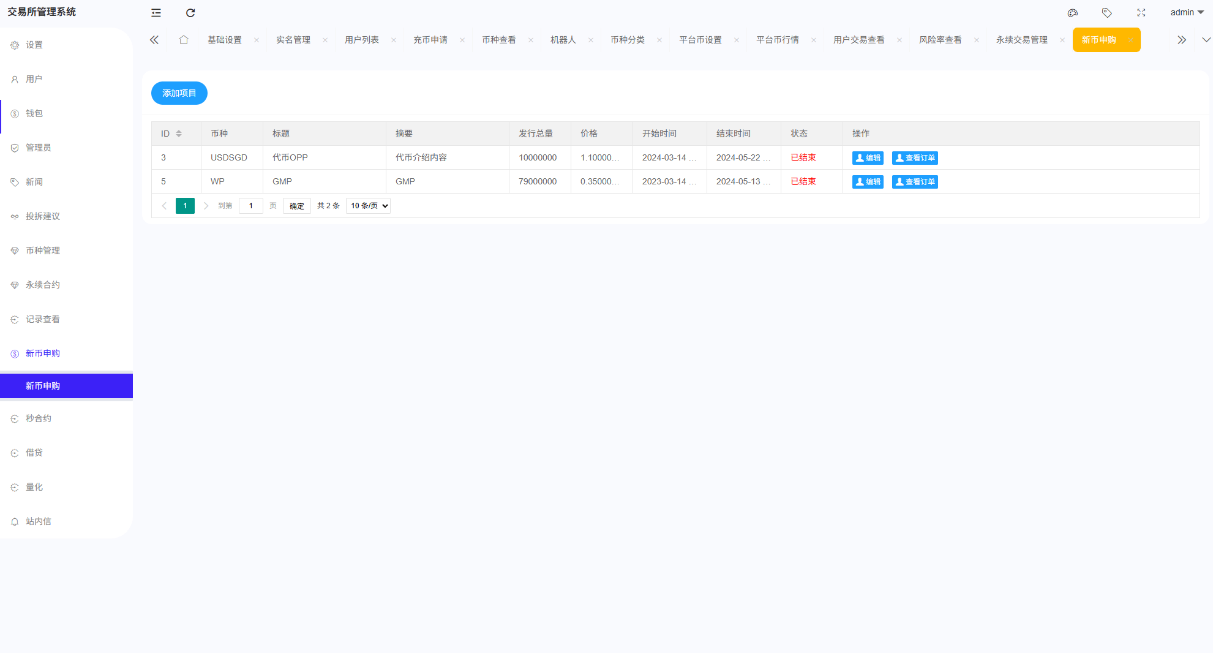The height and width of the screenshot is (653, 1213).
Task: Collapse the sidebar menu icon
Action: 156,13
